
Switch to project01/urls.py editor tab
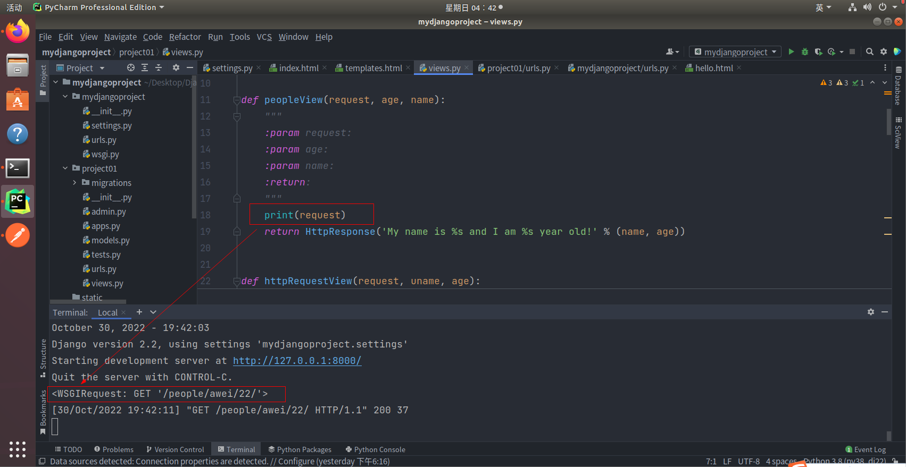(519, 68)
